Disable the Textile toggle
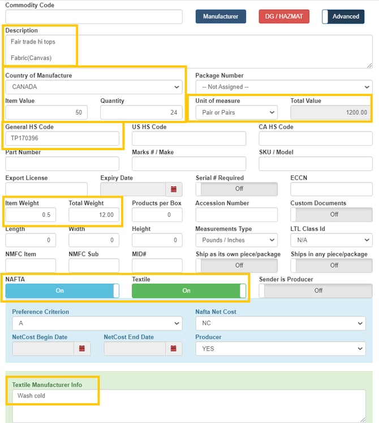379x423 pixels. click(x=189, y=291)
